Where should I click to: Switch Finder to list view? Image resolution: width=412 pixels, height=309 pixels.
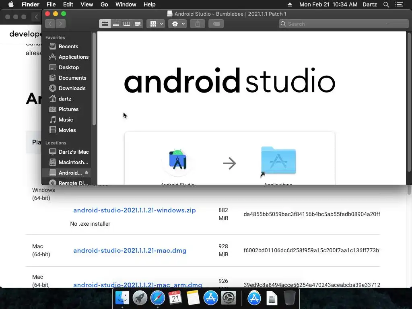pos(115,24)
